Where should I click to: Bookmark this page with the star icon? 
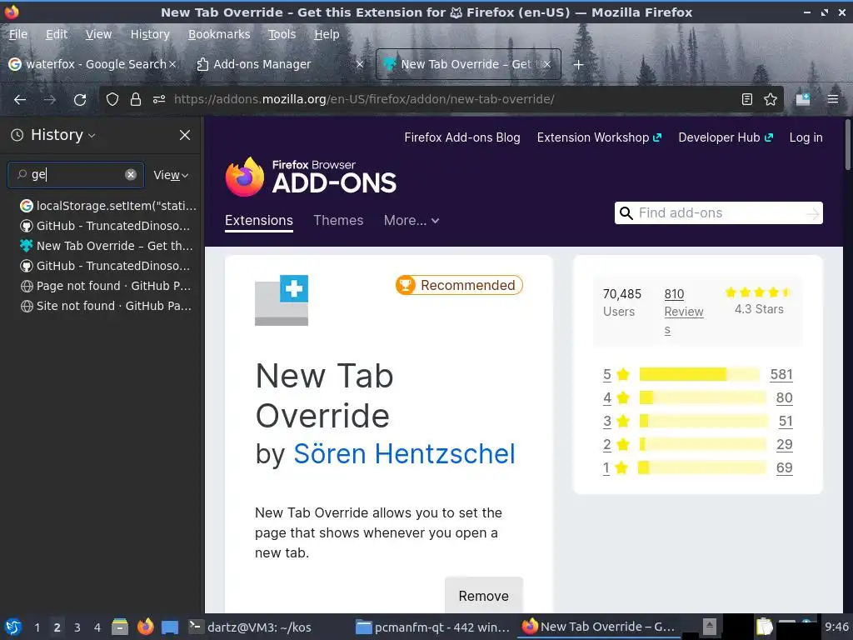pos(771,99)
